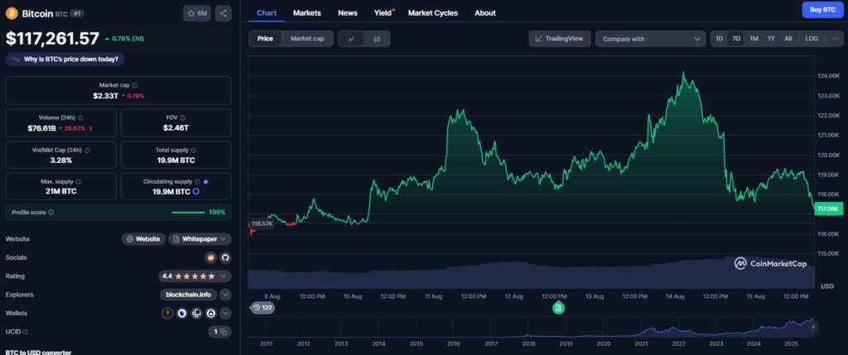
Task: Click the green document marker on timeline
Action: 558,307
